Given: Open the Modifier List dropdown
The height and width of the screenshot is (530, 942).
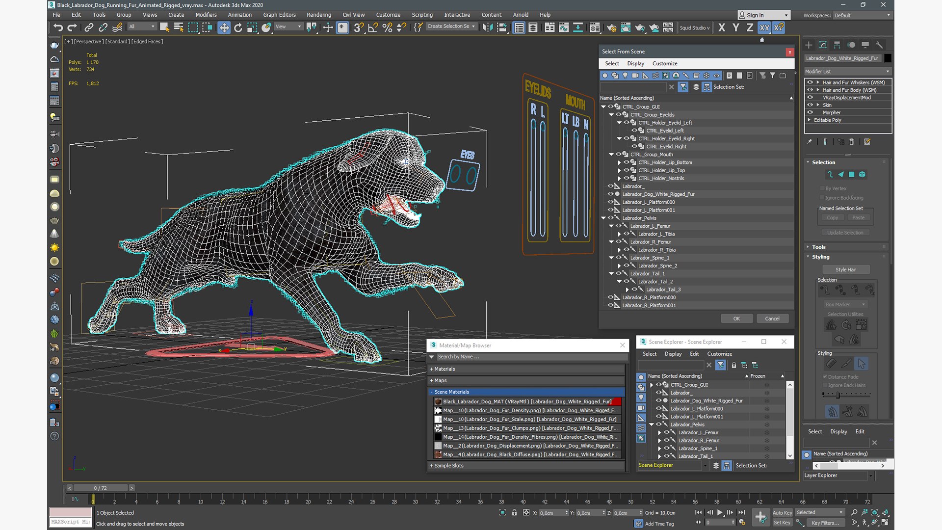Looking at the screenshot, I should [x=847, y=72].
